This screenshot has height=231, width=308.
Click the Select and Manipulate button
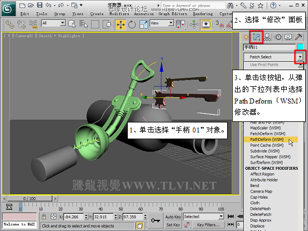(194, 24)
